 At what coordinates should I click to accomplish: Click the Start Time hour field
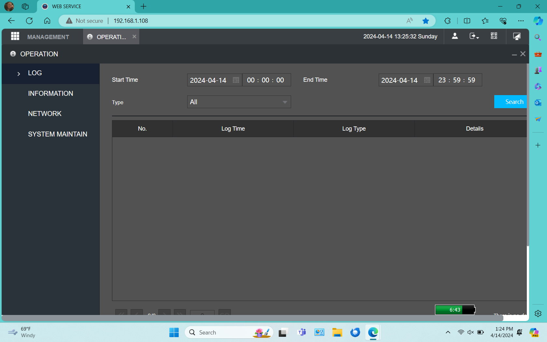pos(251,80)
